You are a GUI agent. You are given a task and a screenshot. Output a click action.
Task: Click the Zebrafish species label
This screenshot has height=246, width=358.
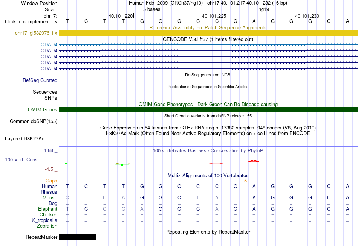coord(47,226)
